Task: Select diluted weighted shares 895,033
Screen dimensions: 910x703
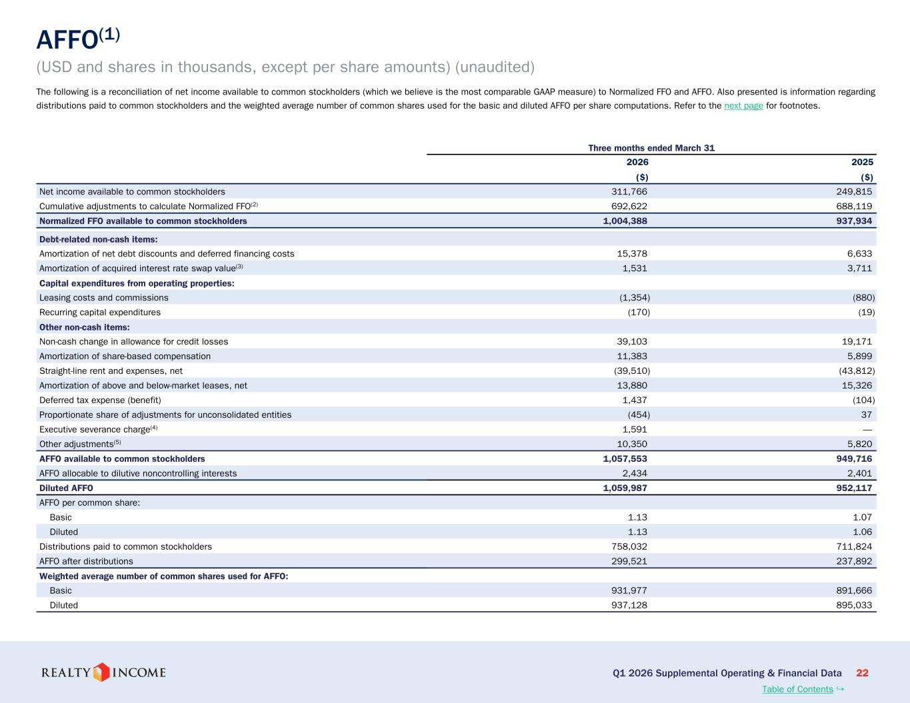Action: (854, 606)
